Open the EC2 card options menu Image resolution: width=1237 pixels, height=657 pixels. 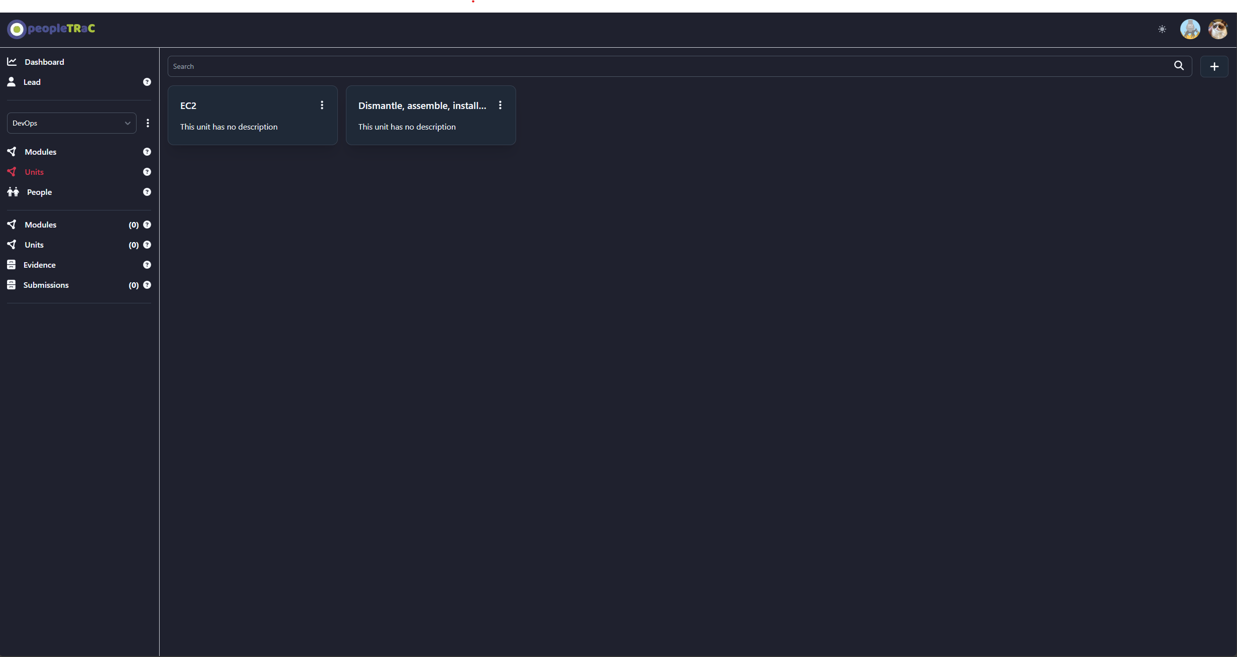pyautogui.click(x=322, y=105)
